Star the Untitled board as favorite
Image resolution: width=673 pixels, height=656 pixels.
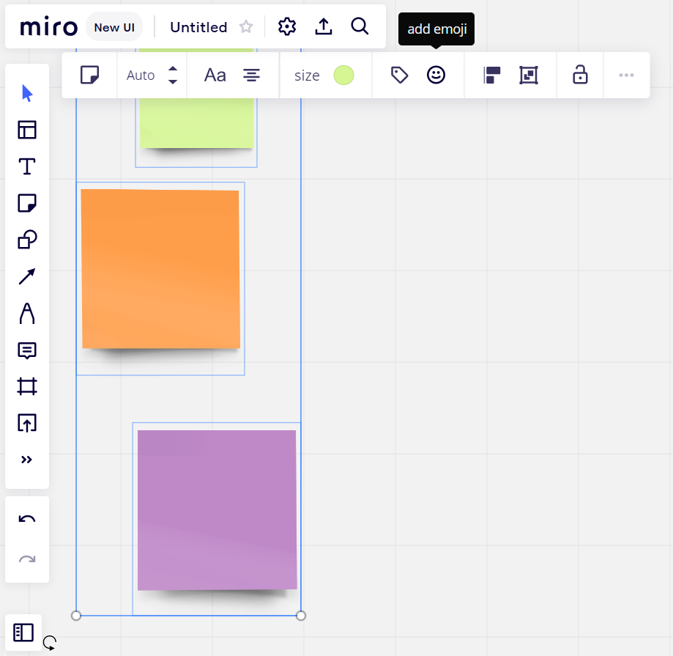tap(246, 27)
